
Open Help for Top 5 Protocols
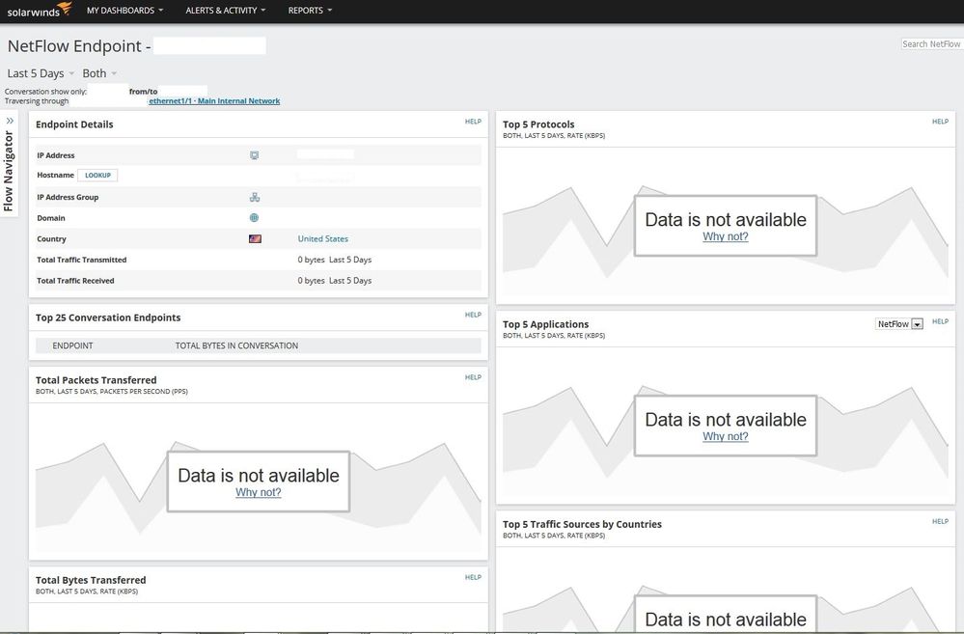click(x=940, y=122)
